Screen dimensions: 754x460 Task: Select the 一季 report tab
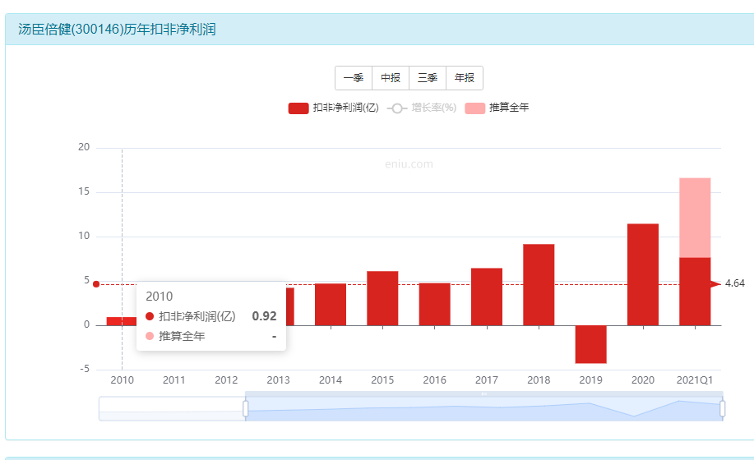click(x=354, y=78)
